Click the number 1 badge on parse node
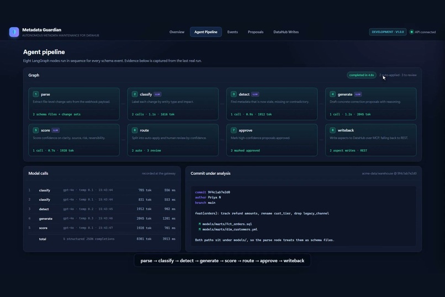Viewport: 445px width, 297px height. pyautogui.click(x=36, y=94)
